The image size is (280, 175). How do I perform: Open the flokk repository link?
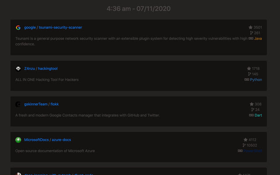[54, 104]
